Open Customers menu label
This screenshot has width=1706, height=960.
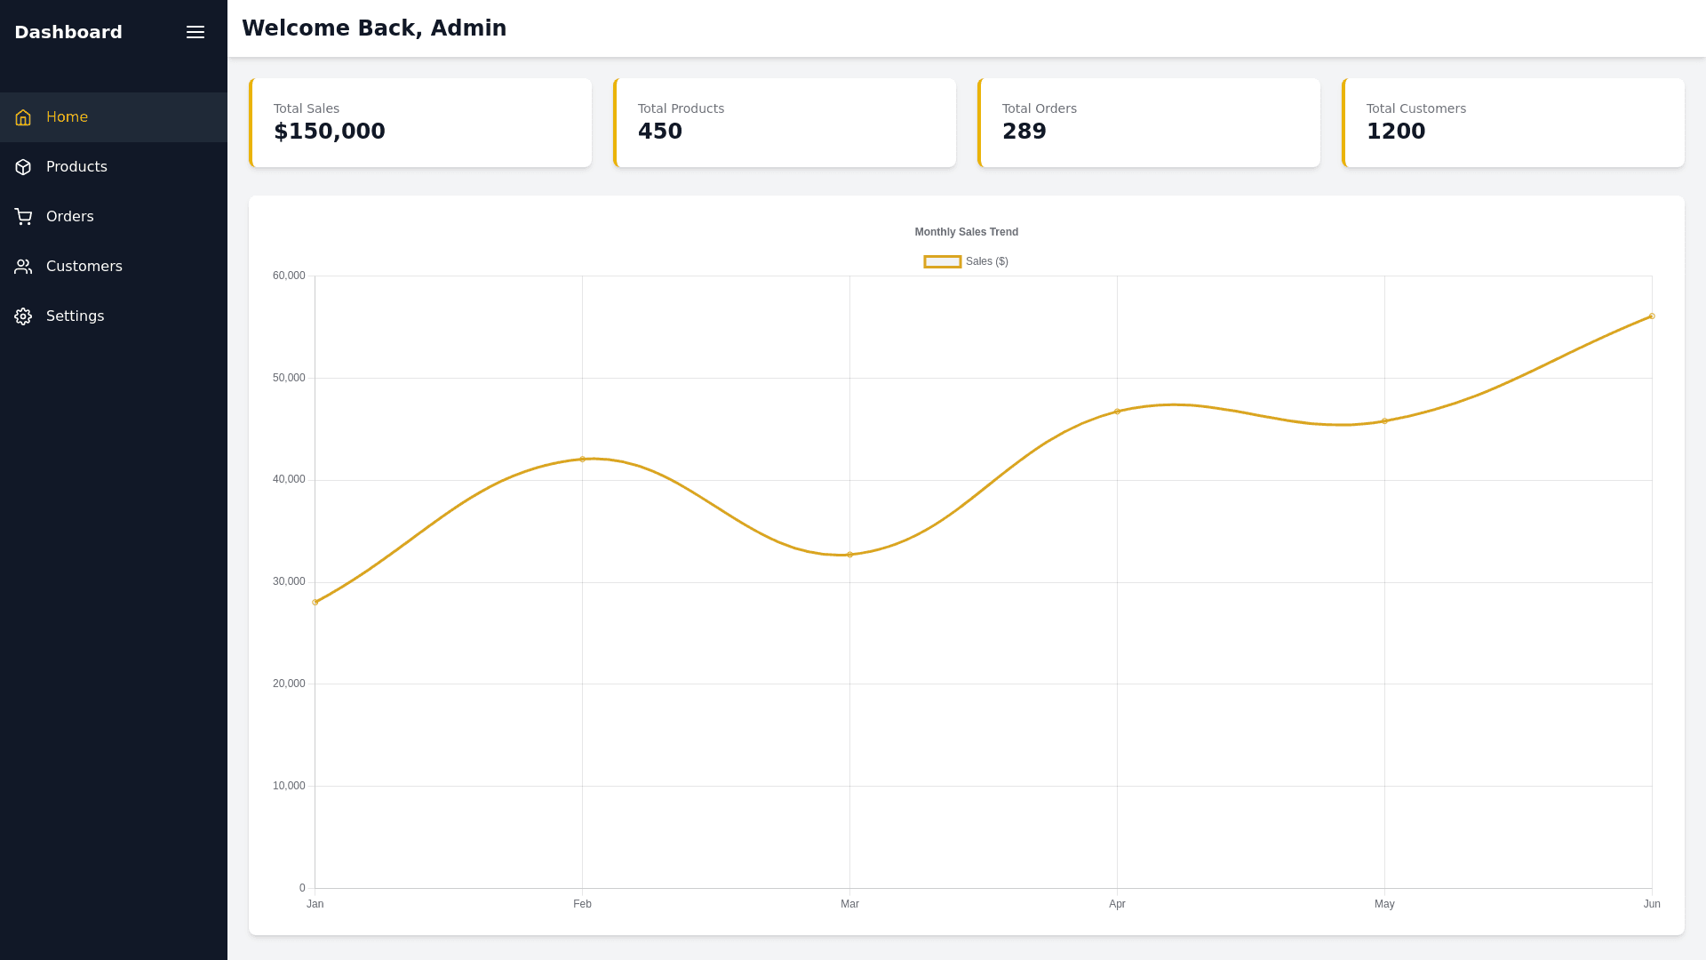(84, 267)
